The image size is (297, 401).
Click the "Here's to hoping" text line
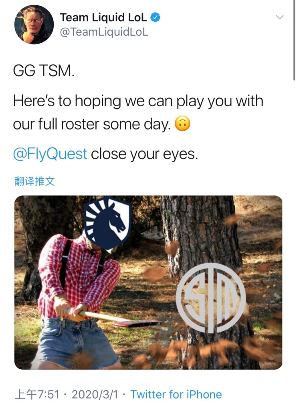138,101
